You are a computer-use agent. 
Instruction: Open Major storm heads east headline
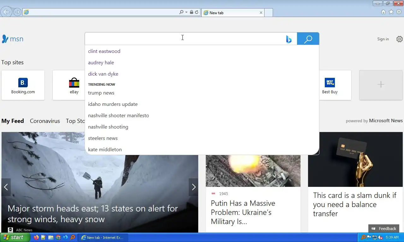coord(92,214)
